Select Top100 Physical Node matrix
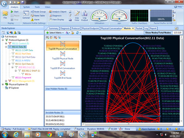184x138 pixels. coord(63,56)
